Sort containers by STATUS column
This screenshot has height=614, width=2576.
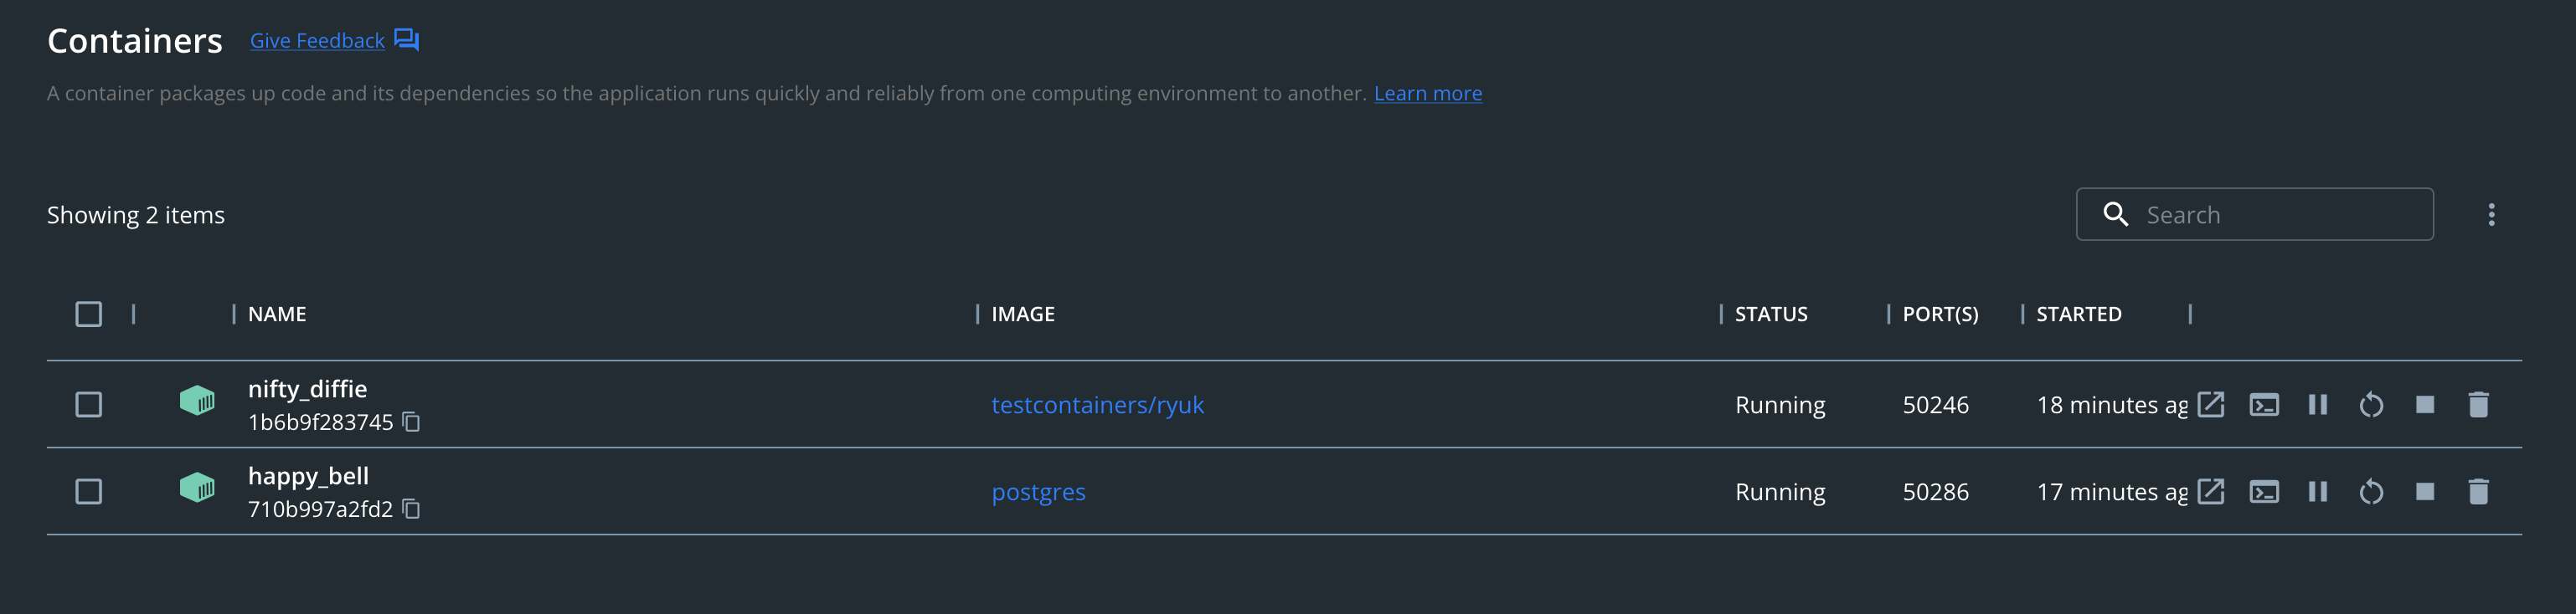point(1770,315)
